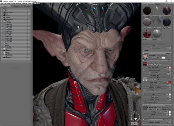Clear the Translucency Map with the X icon
The width and height of the screenshot is (174, 126).
point(160,80)
